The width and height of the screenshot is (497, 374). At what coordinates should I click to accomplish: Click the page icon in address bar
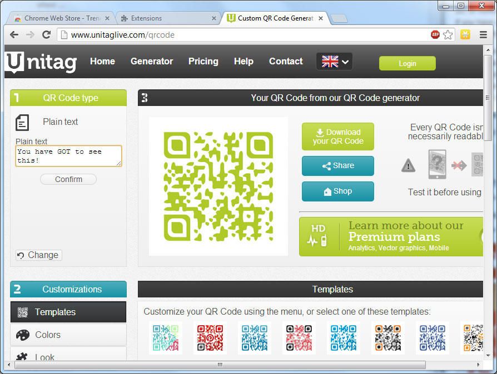point(64,35)
